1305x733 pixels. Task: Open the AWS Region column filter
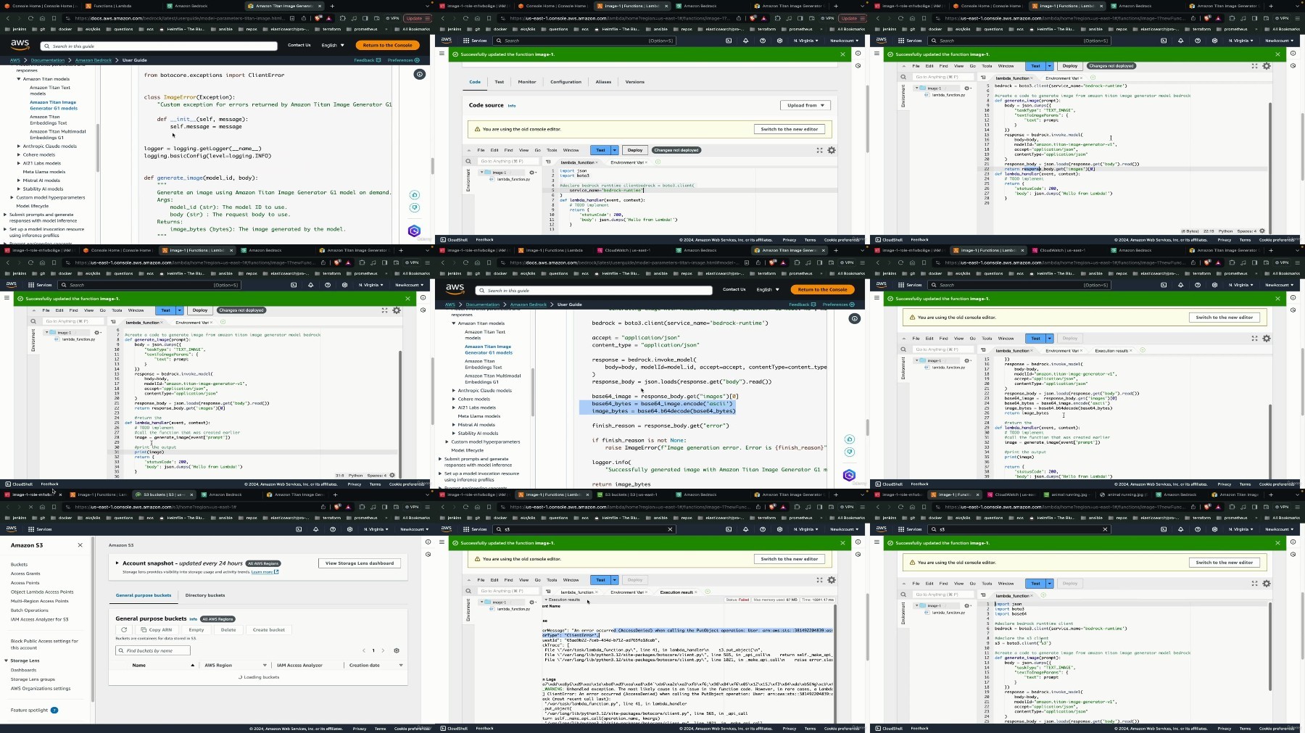point(264,665)
